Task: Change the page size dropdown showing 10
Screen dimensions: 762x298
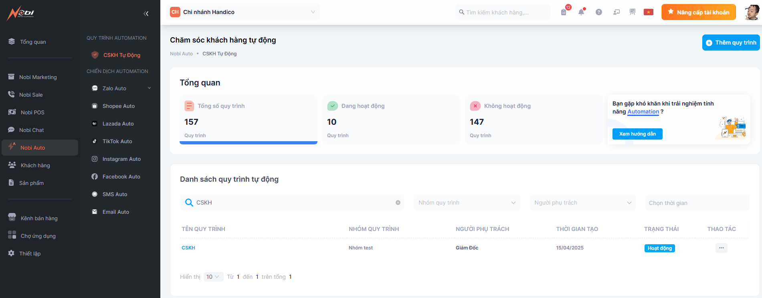Action: tap(213, 277)
